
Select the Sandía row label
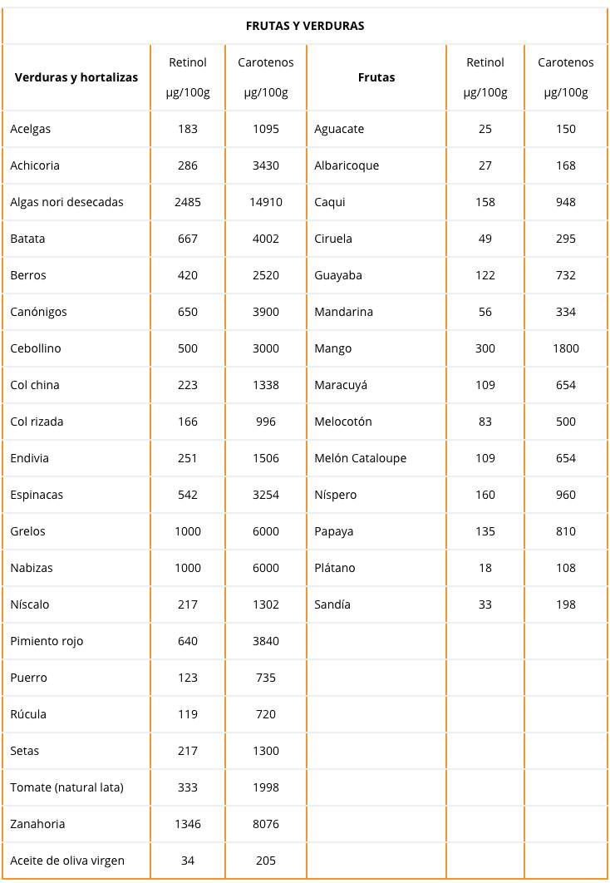click(x=332, y=604)
